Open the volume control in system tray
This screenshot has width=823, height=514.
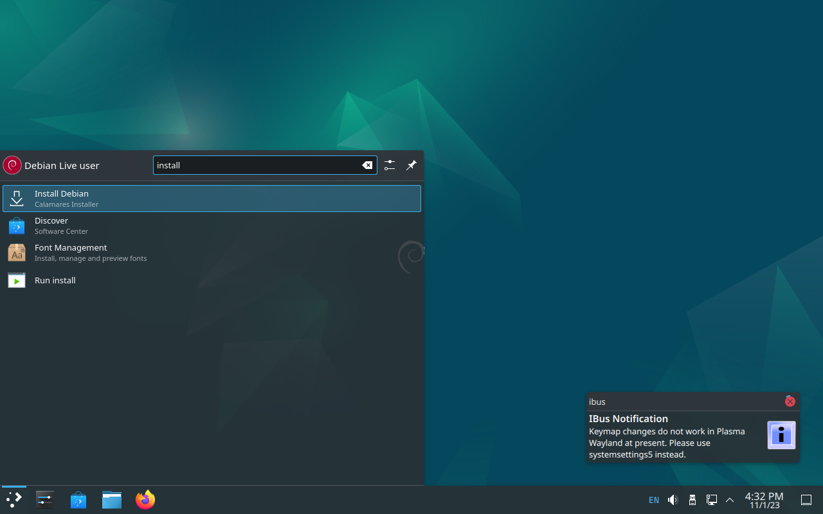[673, 500]
